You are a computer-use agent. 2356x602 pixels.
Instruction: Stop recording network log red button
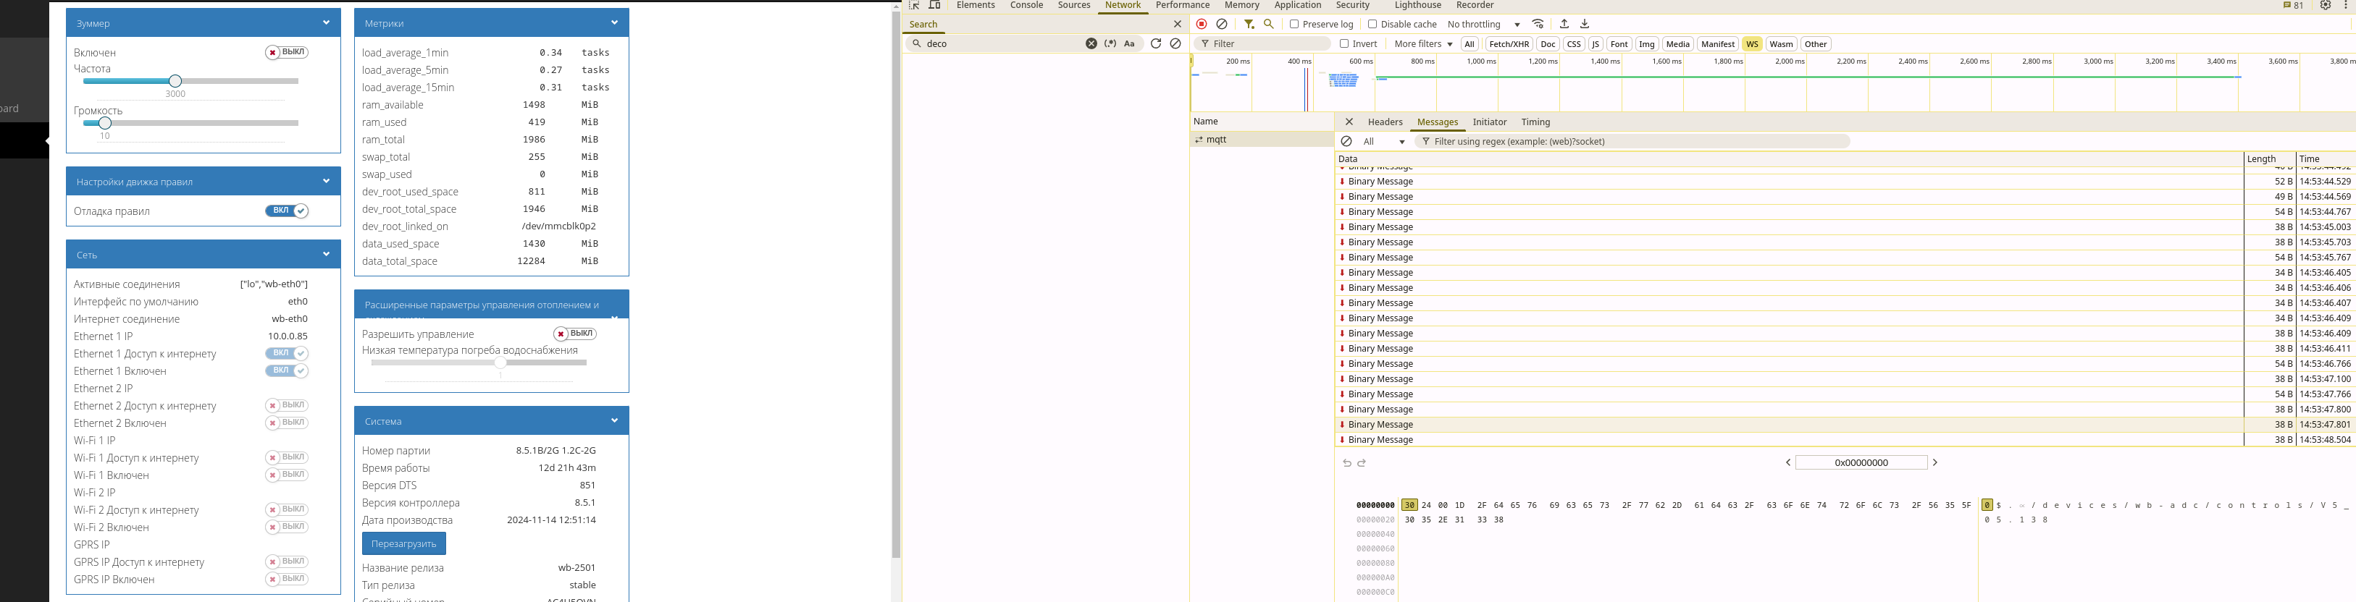pos(1202,25)
